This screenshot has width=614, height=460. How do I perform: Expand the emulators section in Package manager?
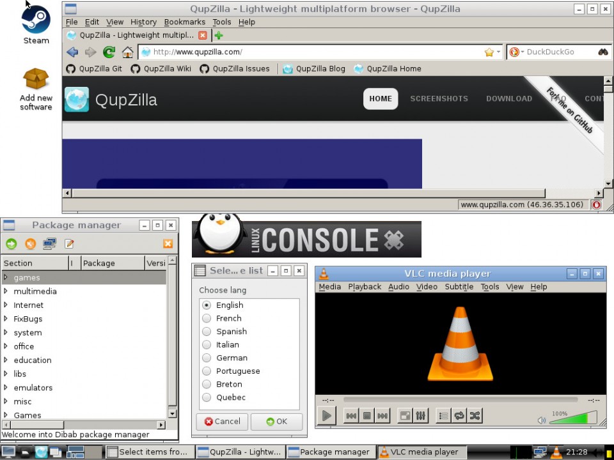click(6, 387)
